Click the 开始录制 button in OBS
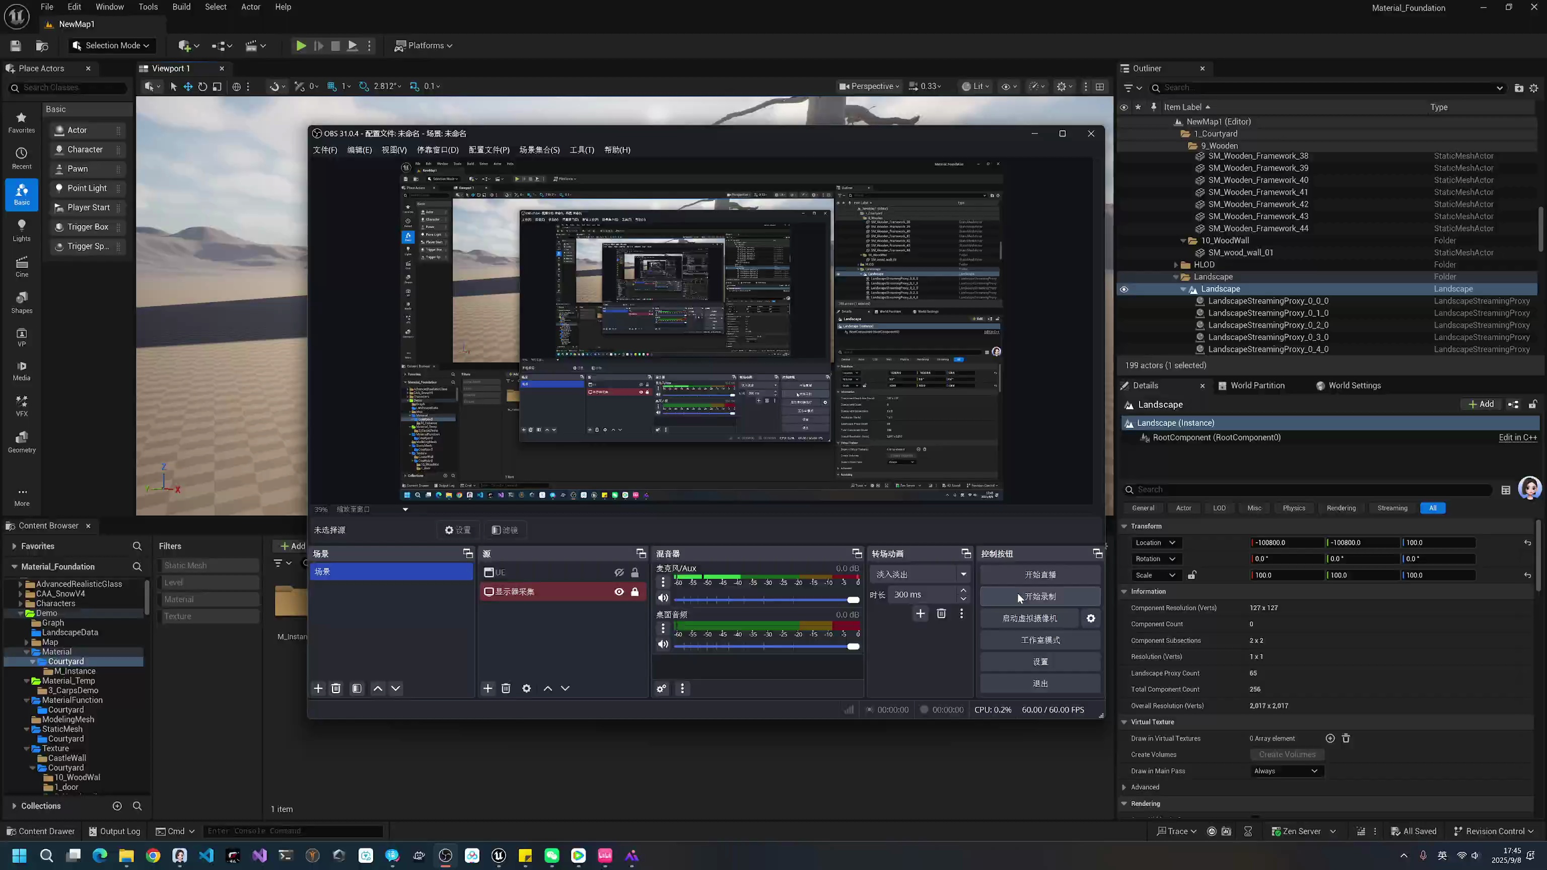This screenshot has height=870, width=1547. tap(1040, 596)
